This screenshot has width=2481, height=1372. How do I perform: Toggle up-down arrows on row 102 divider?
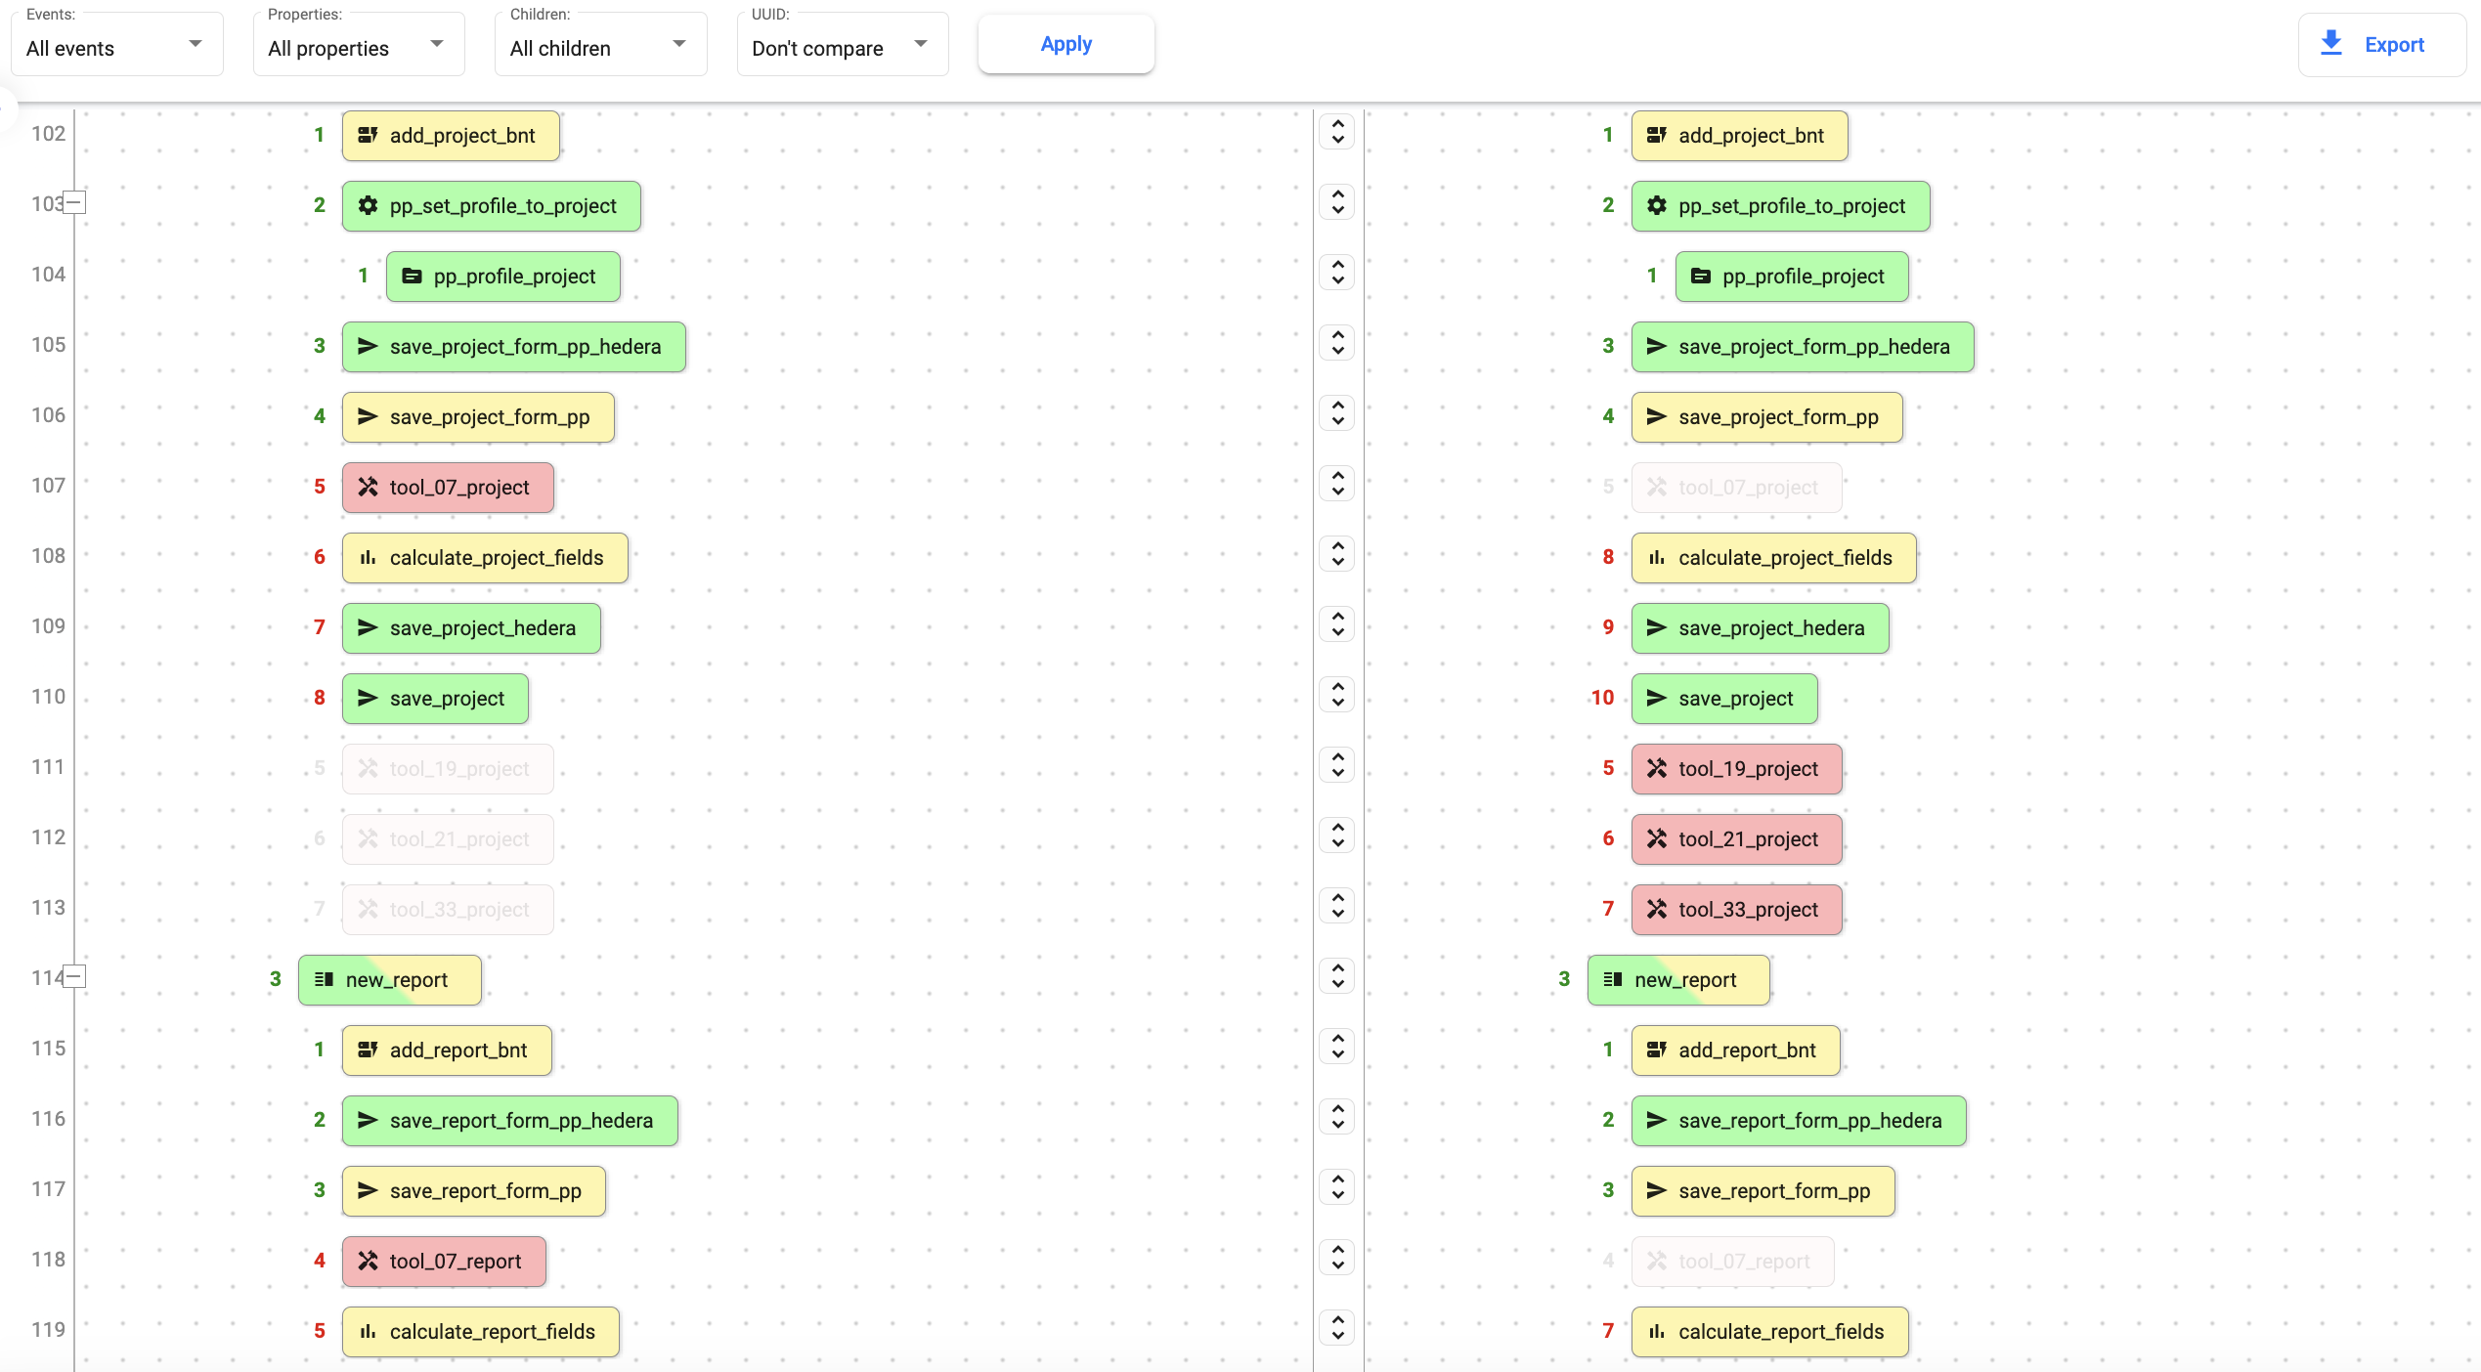[x=1337, y=132]
